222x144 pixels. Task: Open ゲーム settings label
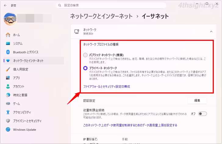pos(16,104)
